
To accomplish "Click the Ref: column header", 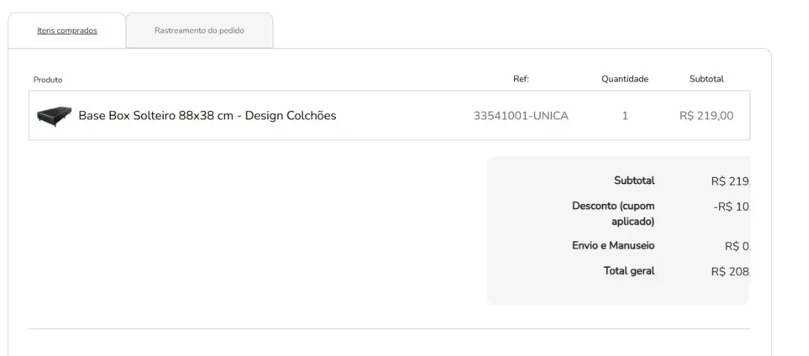I will pyautogui.click(x=521, y=79).
